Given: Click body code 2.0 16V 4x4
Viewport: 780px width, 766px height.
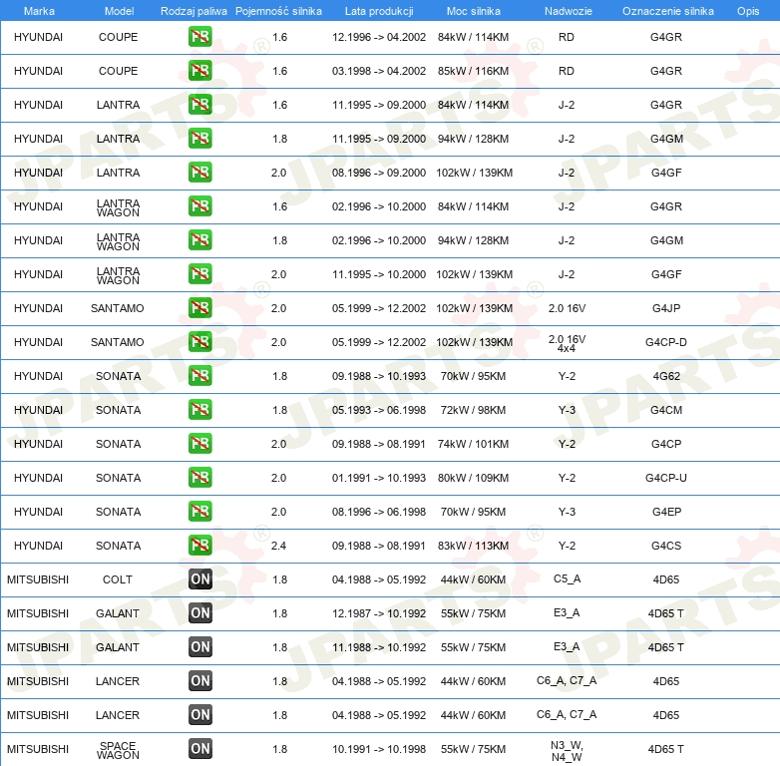Looking at the screenshot, I should [567, 343].
